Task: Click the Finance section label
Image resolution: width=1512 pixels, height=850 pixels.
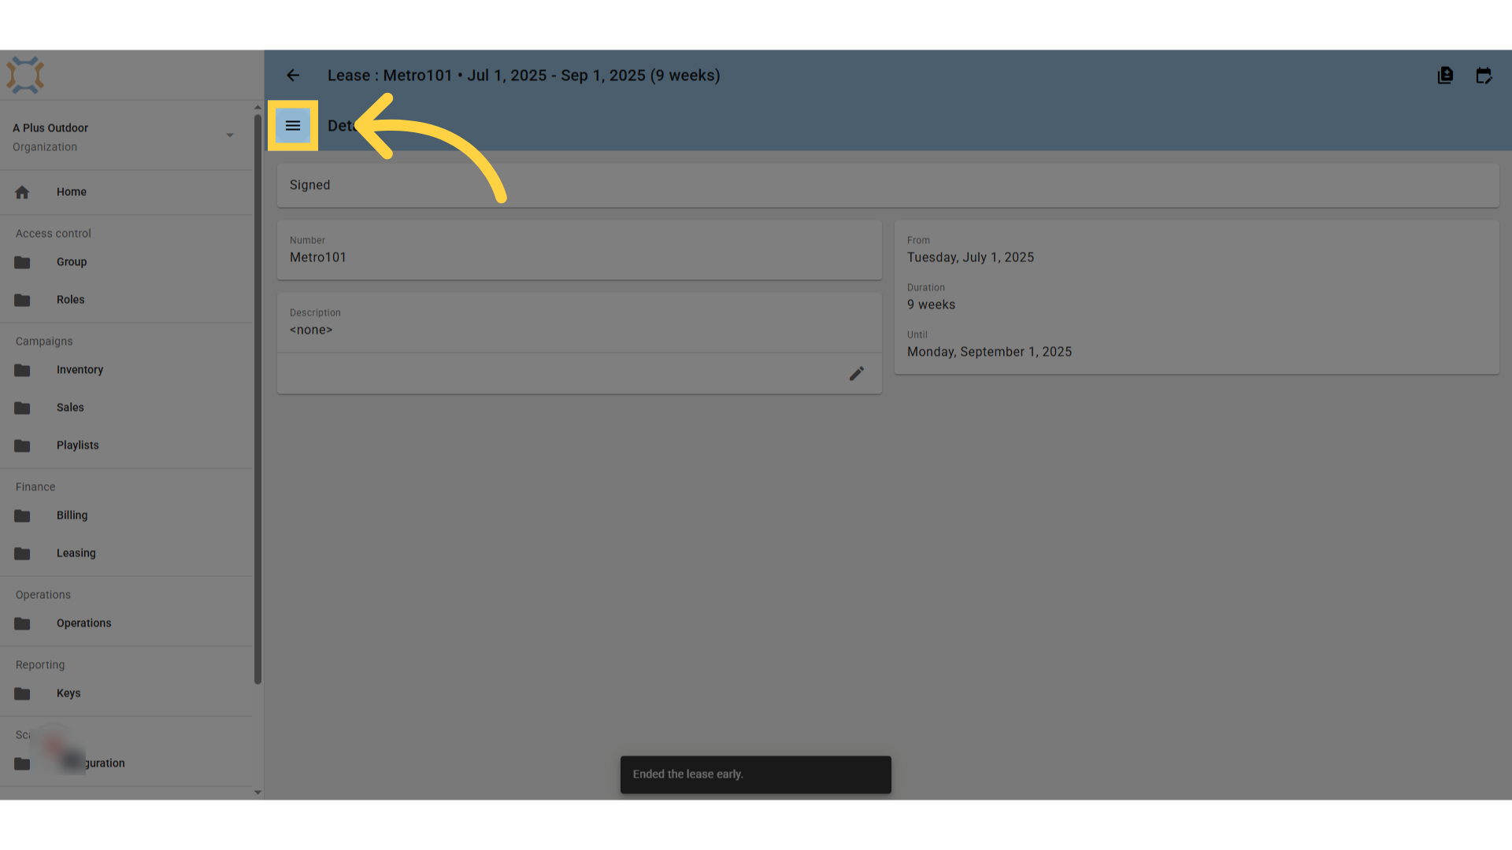Action: [35, 487]
